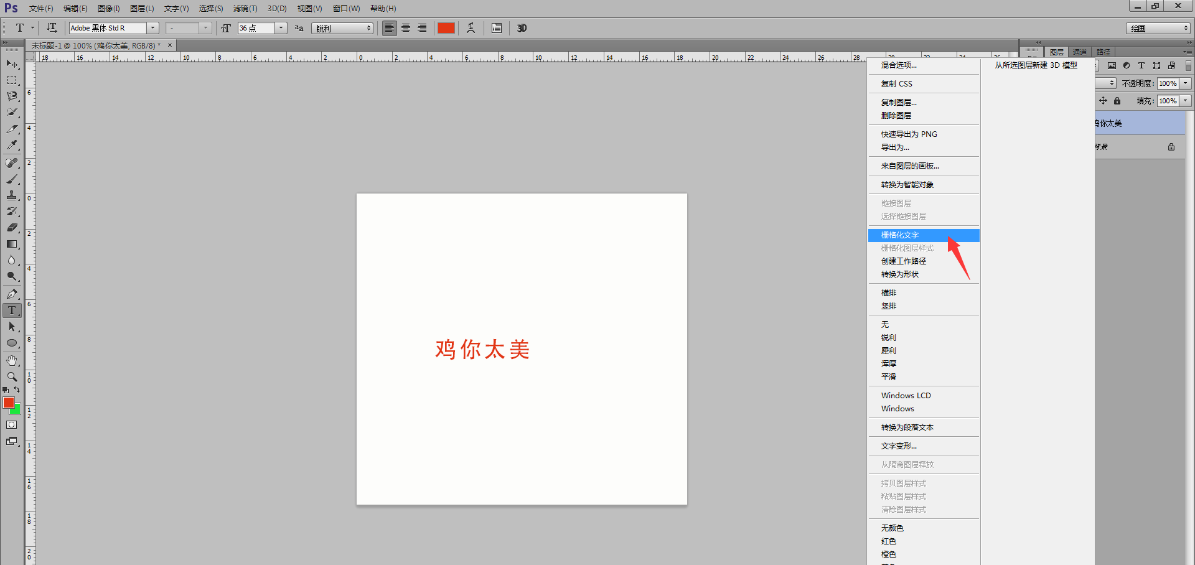Open the text color swatch
Image resolution: width=1195 pixels, height=565 pixels.
click(446, 28)
